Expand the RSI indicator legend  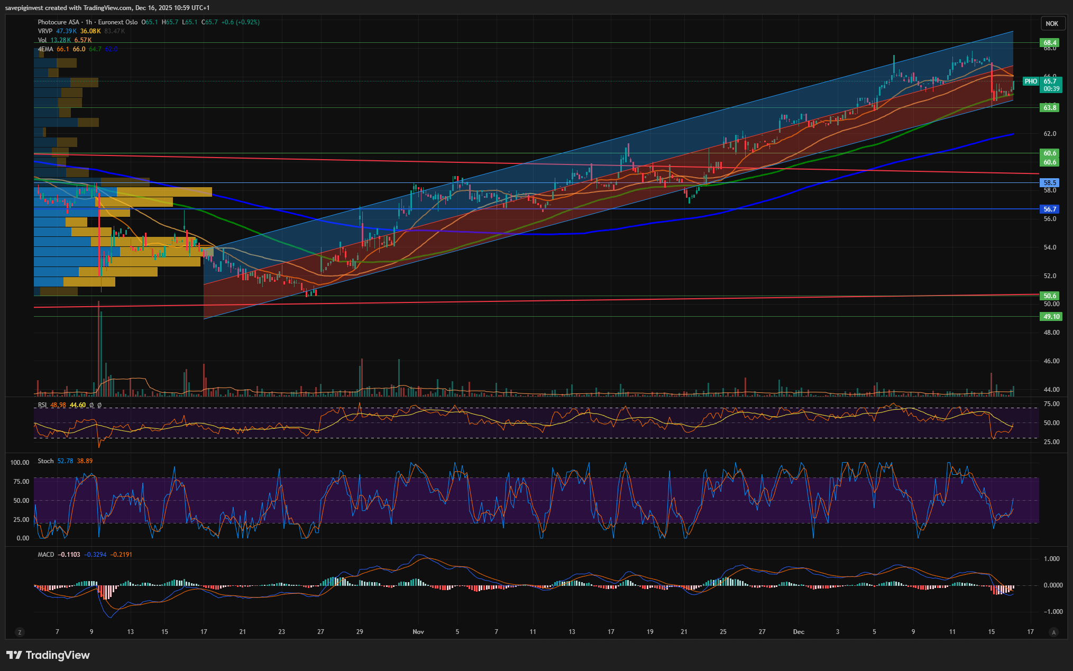[x=42, y=405]
